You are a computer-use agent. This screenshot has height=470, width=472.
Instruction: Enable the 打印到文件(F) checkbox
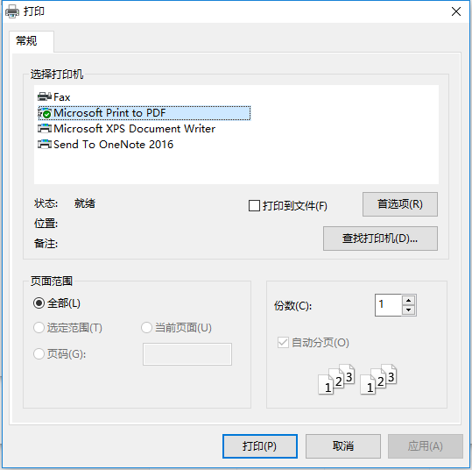pyautogui.click(x=254, y=206)
